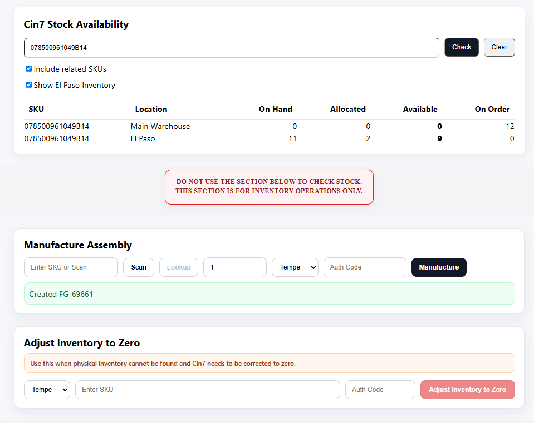This screenshot has height=423, width=534.
Task: Click the Available column header
Action: tap(420, 109)
